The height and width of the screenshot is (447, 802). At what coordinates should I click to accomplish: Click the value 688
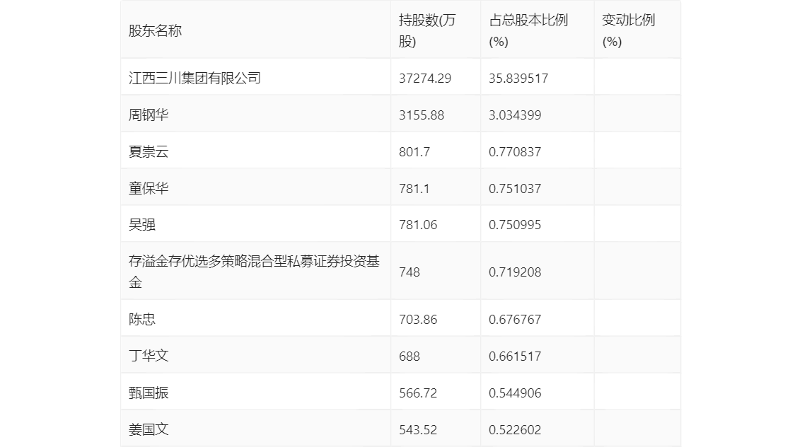coord(409,356)
